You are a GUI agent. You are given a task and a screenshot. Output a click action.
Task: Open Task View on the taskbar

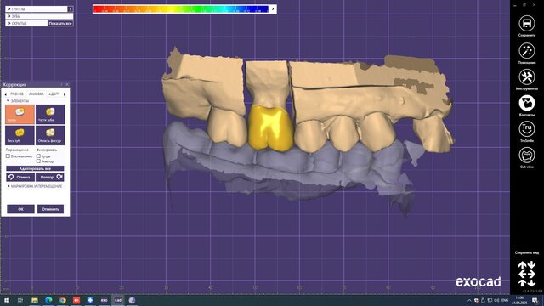pyautogui.click(x=20, y=300)
